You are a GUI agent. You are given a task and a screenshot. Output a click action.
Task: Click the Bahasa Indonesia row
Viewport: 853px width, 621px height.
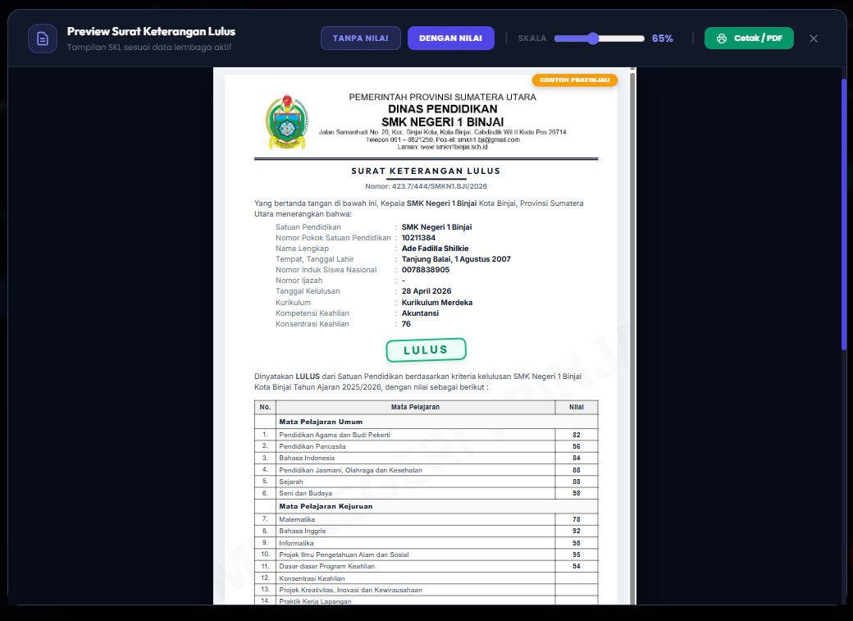pyautogui.click(x=426, y=459)
